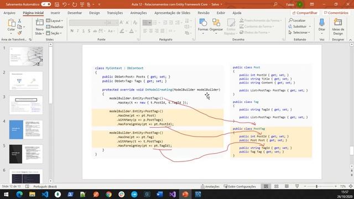The height and width of the screenshot is (199, 354).
Task: Click the Copy icon
Action: [20, 27]
